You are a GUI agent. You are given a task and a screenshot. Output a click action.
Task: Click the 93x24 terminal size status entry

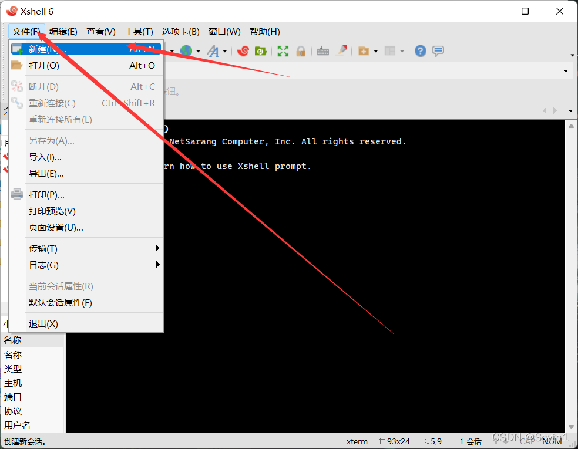coord(394,441)
